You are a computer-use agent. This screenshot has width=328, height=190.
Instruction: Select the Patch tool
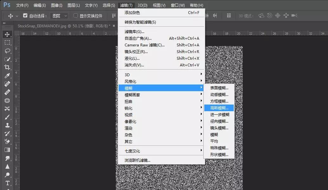click(7, 100)
